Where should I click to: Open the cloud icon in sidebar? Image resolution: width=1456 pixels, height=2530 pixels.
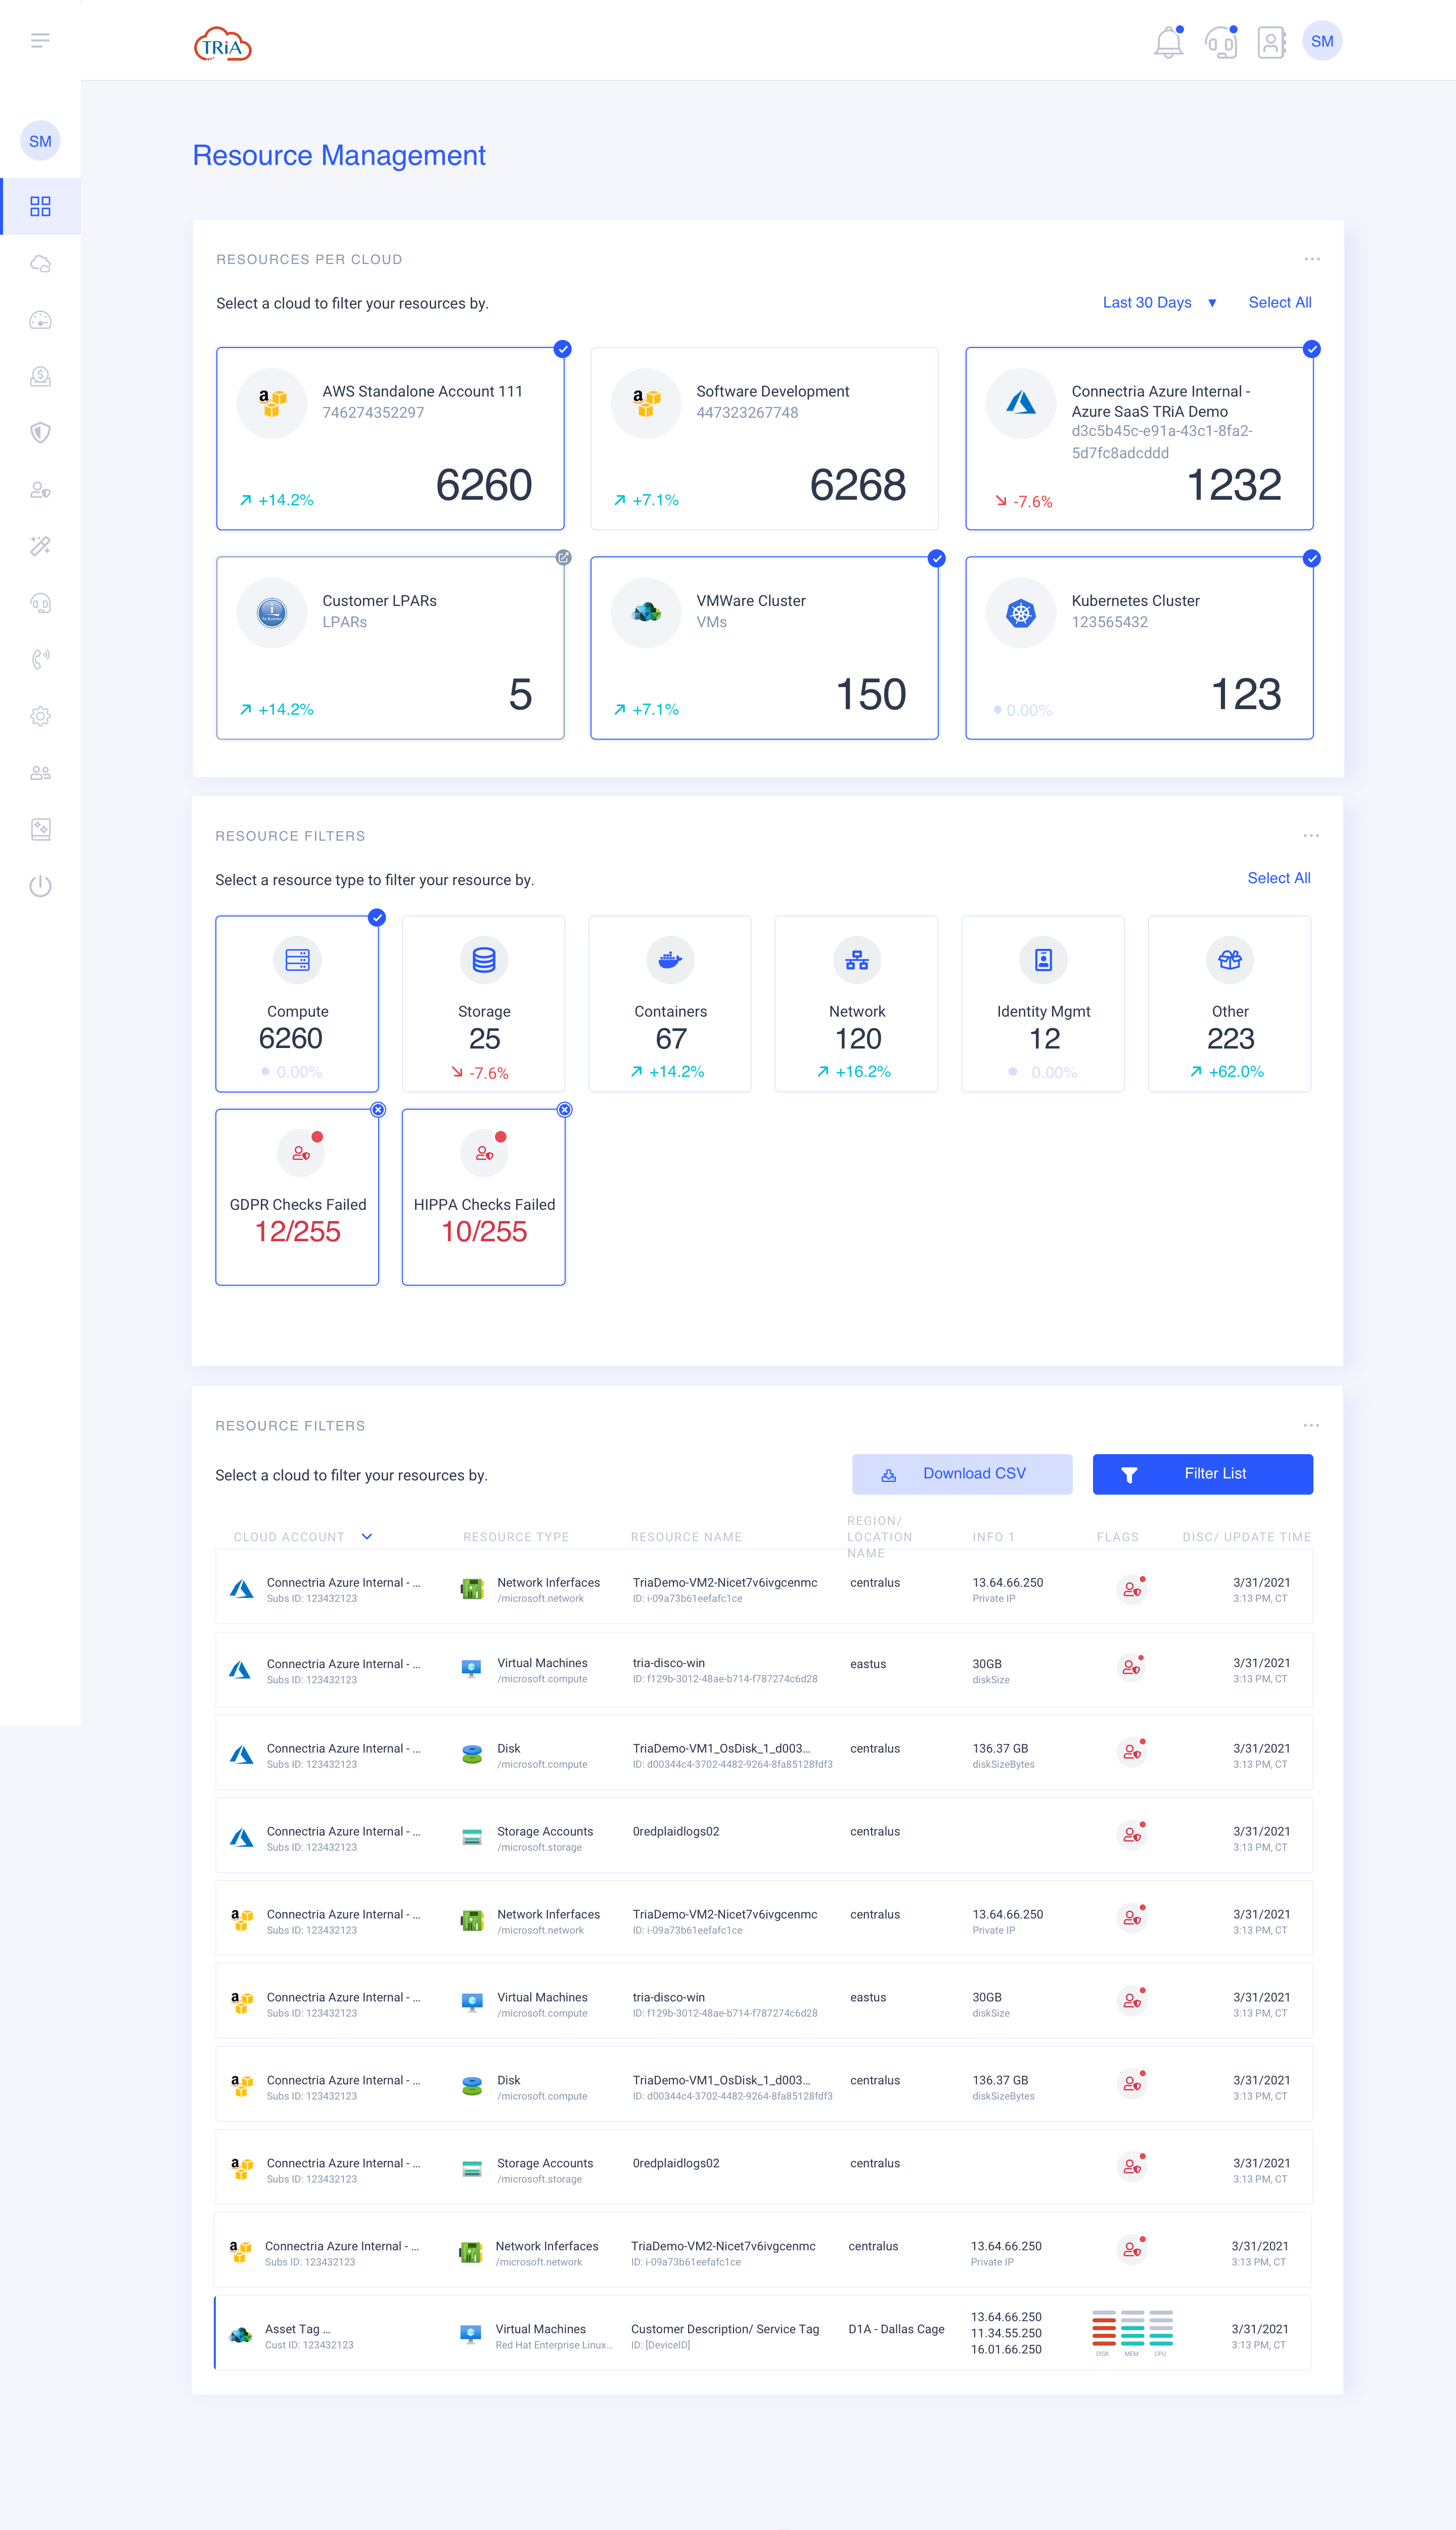tap(40, 263)
